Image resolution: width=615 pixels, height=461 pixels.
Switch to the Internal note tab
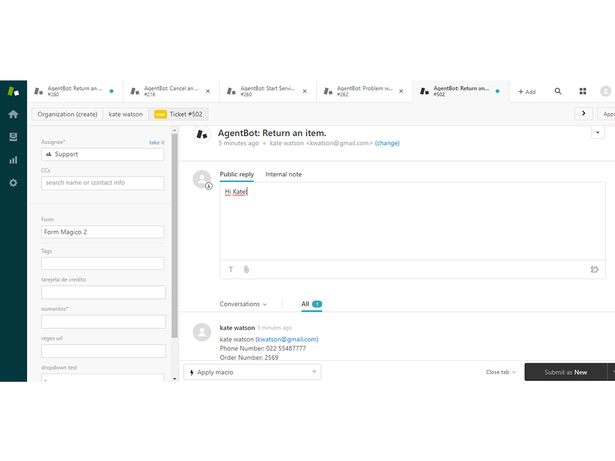tap(283, 174)
